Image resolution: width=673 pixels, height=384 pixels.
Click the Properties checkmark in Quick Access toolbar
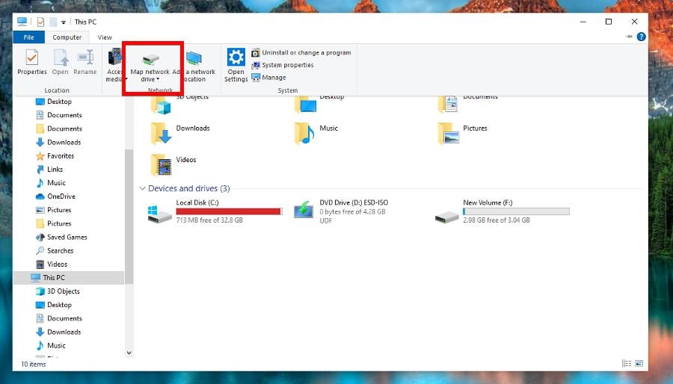pos(40,22)
